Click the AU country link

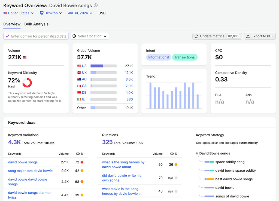point(84,79)
